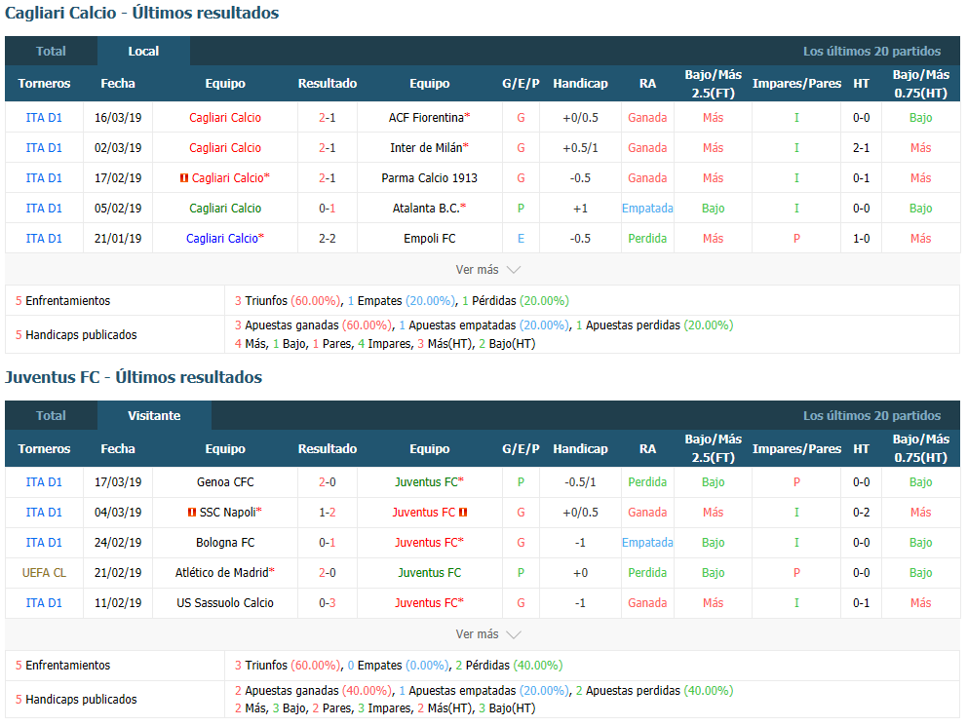The width and height of the screenshot is (967, 726).
Task: Click Genoa CFC team name
Action: click(225, 482)
